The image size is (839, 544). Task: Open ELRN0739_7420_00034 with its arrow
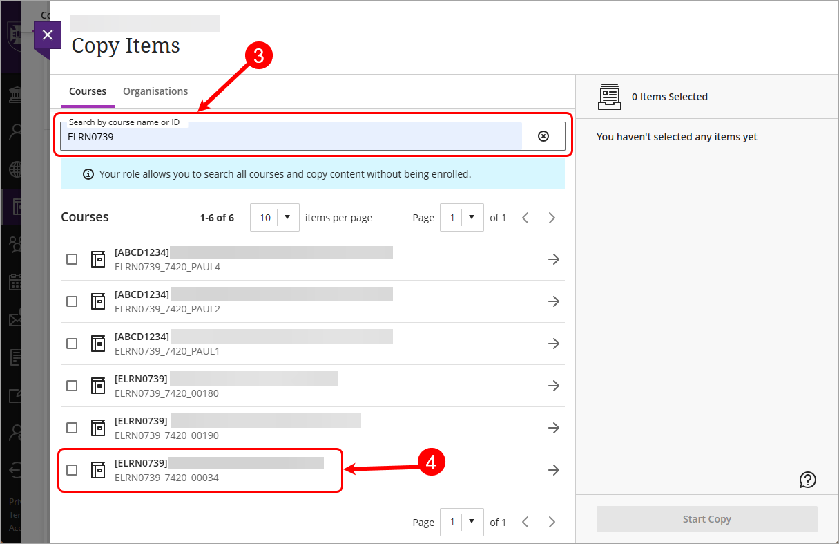pyautogui.click(x=553, y=470)
